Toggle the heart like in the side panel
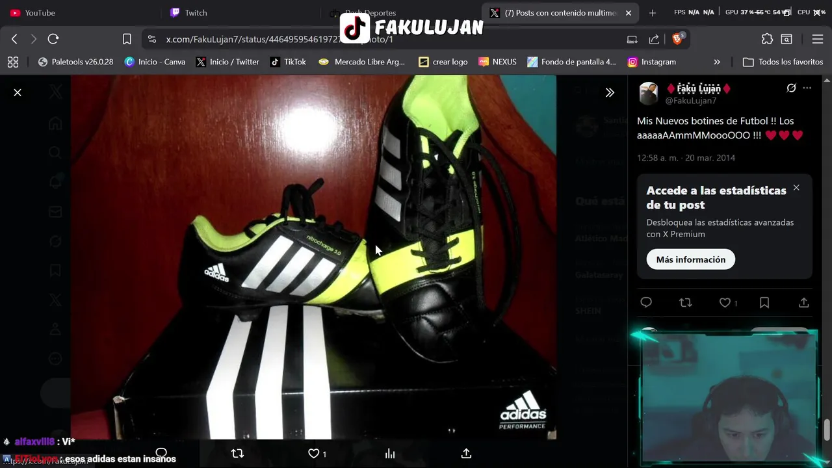Screen dimensions: 832x468 coord(725,302)
